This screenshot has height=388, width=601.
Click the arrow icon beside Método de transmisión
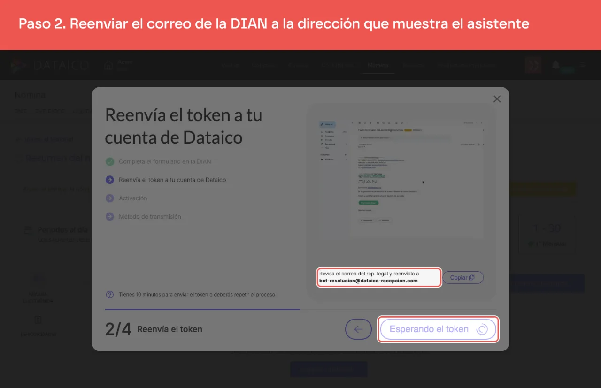pos(110,216)
